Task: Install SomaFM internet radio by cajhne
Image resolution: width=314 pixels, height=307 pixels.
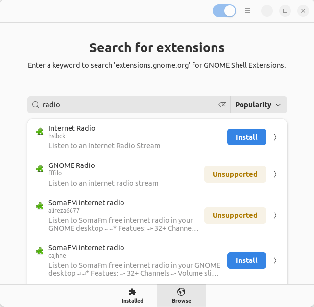Action: pyautogui.click(x=246, y=260)
